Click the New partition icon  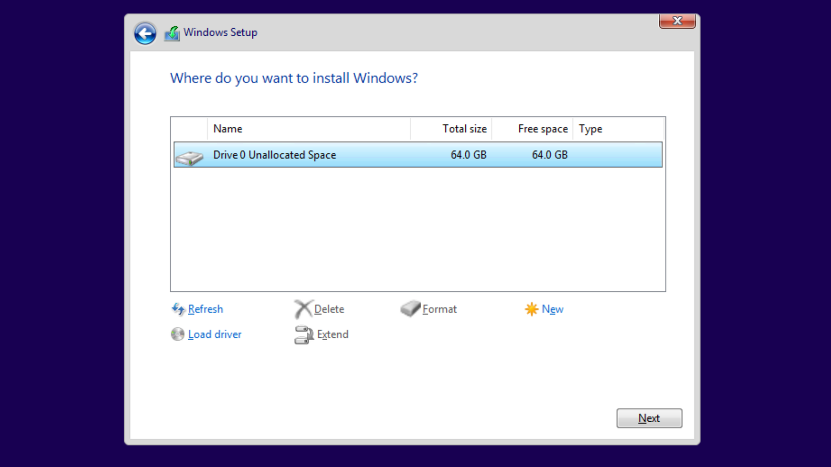tap(531, 309)
